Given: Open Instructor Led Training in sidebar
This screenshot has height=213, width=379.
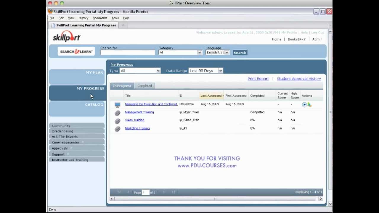Looking at the screenshot, I should pos(77,160).
